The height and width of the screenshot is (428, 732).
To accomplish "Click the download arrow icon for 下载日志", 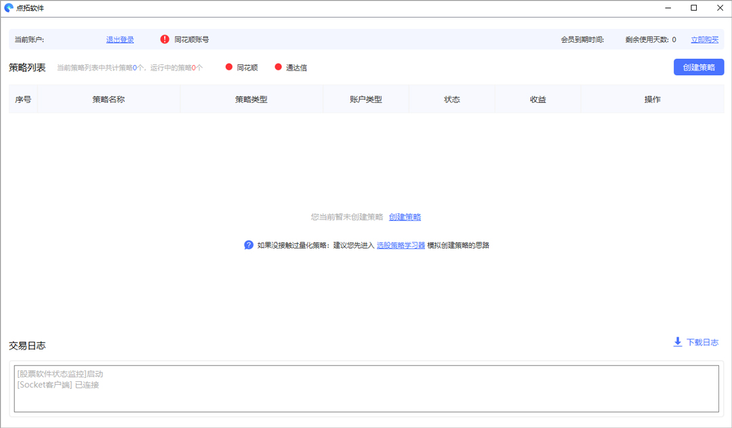I will [677, 342].
